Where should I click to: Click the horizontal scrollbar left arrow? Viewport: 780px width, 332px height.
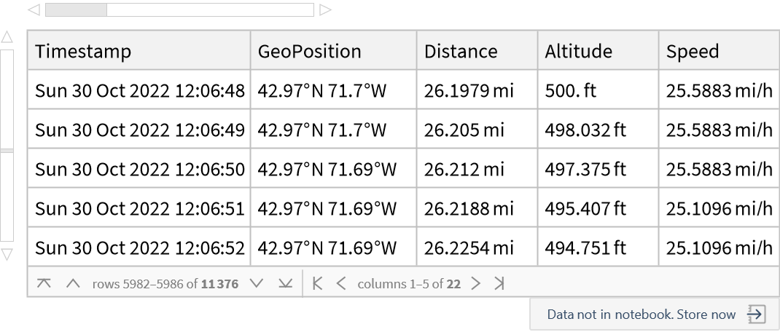(x=34, y=10)
